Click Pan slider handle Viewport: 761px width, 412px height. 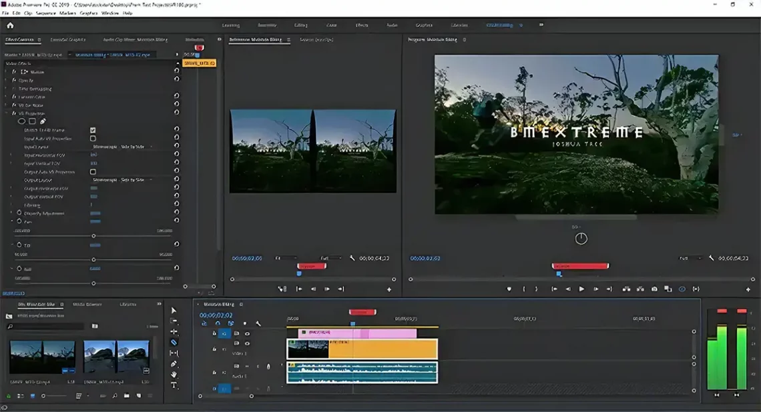93,236
